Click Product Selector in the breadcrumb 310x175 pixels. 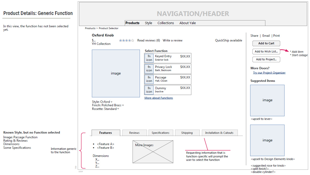point(109,28)
